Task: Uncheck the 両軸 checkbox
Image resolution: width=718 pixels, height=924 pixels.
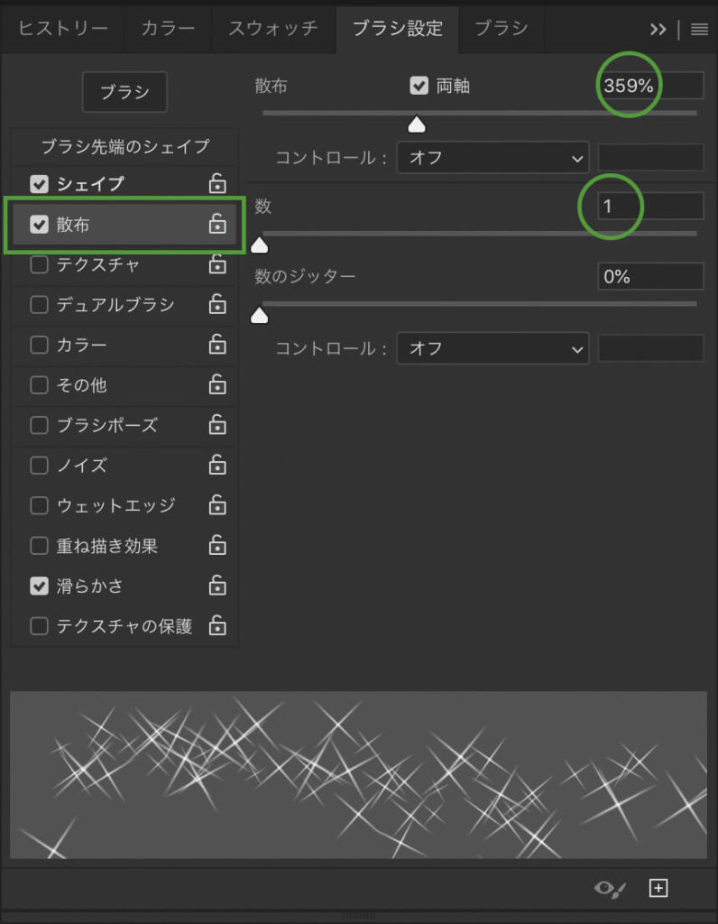Action: tap(419, 86)
